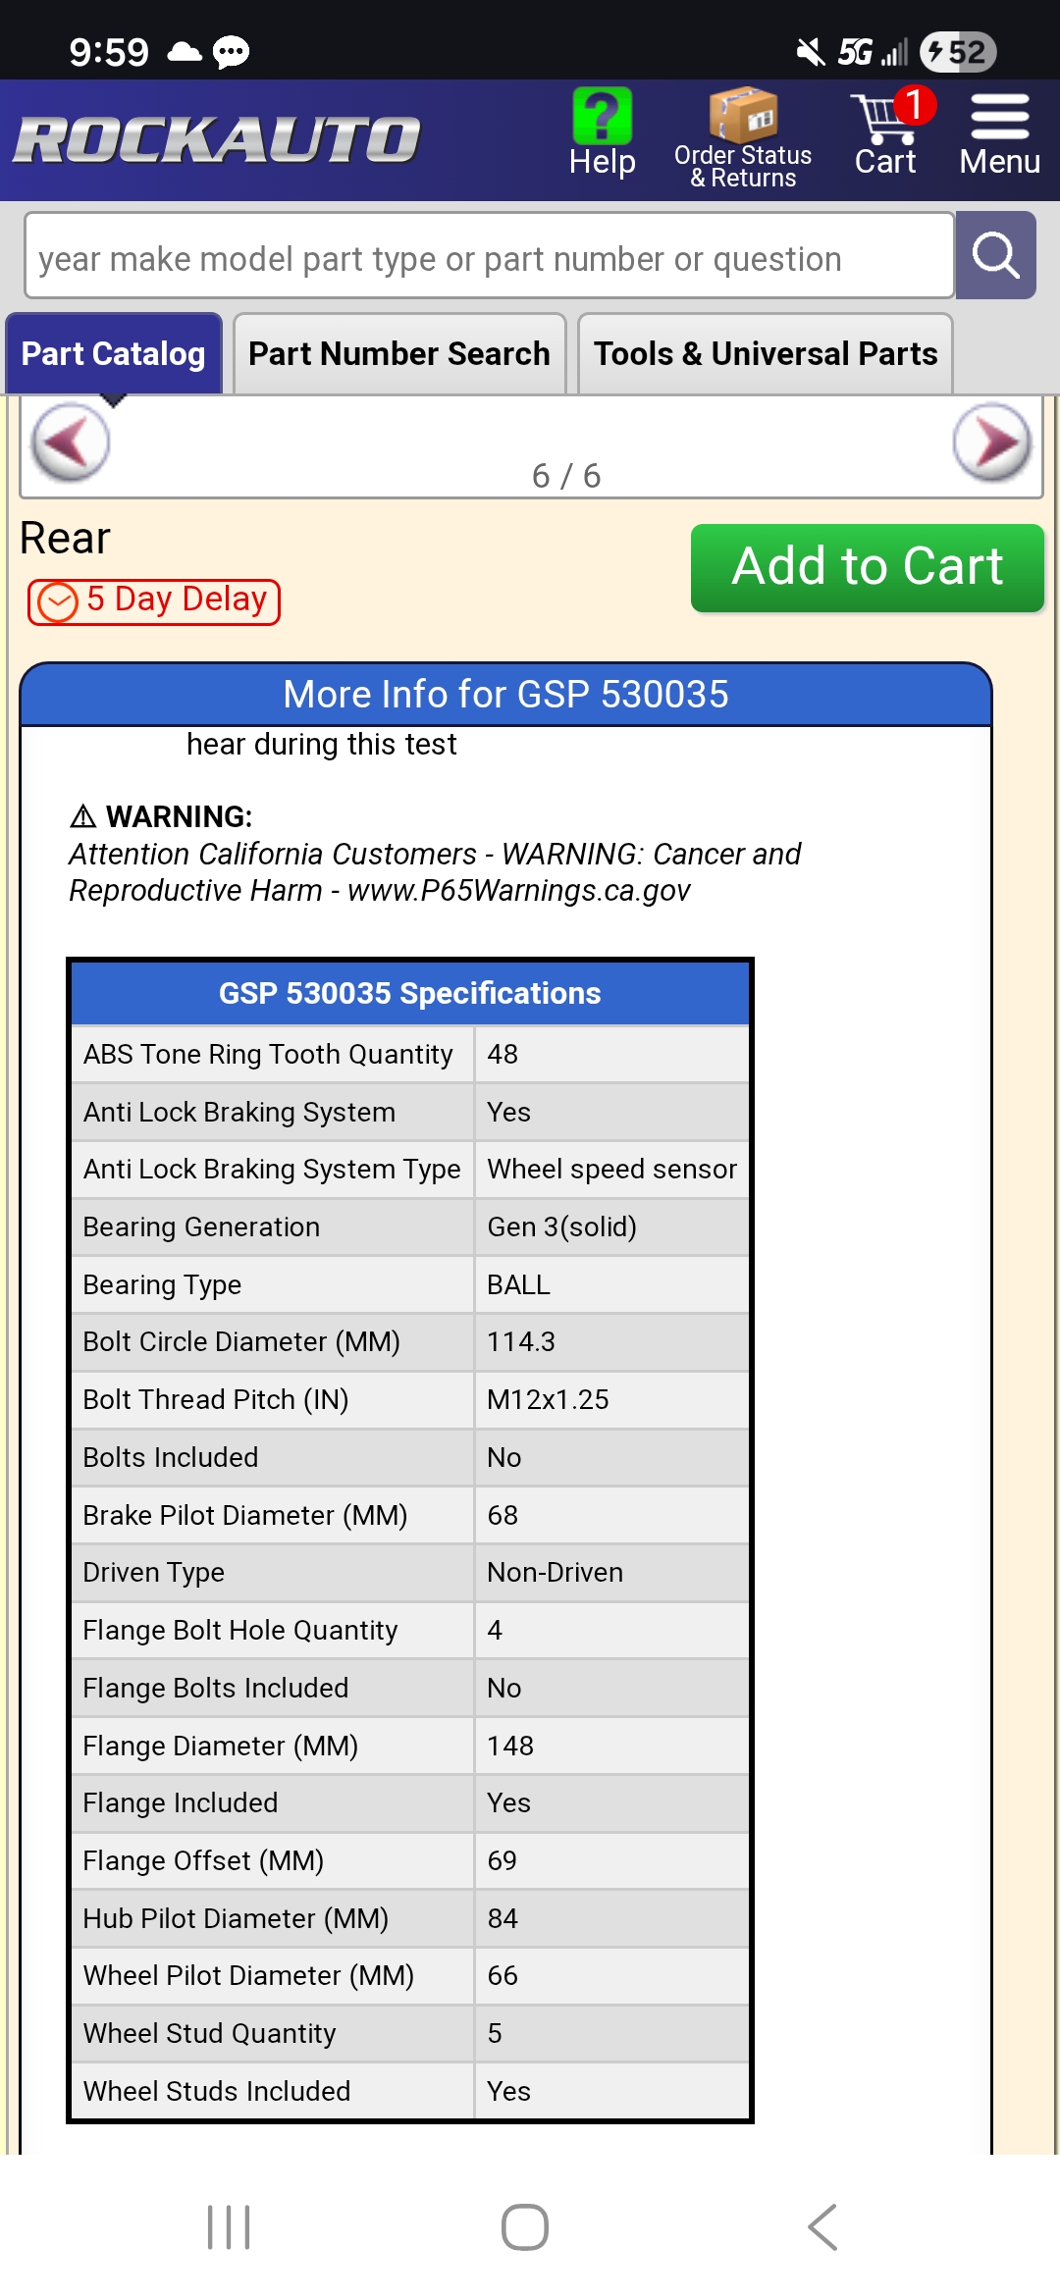Click the Non-Driven value
Image resolution: width=1060 pixels, height=2296 pixels.
[556, 1572]
